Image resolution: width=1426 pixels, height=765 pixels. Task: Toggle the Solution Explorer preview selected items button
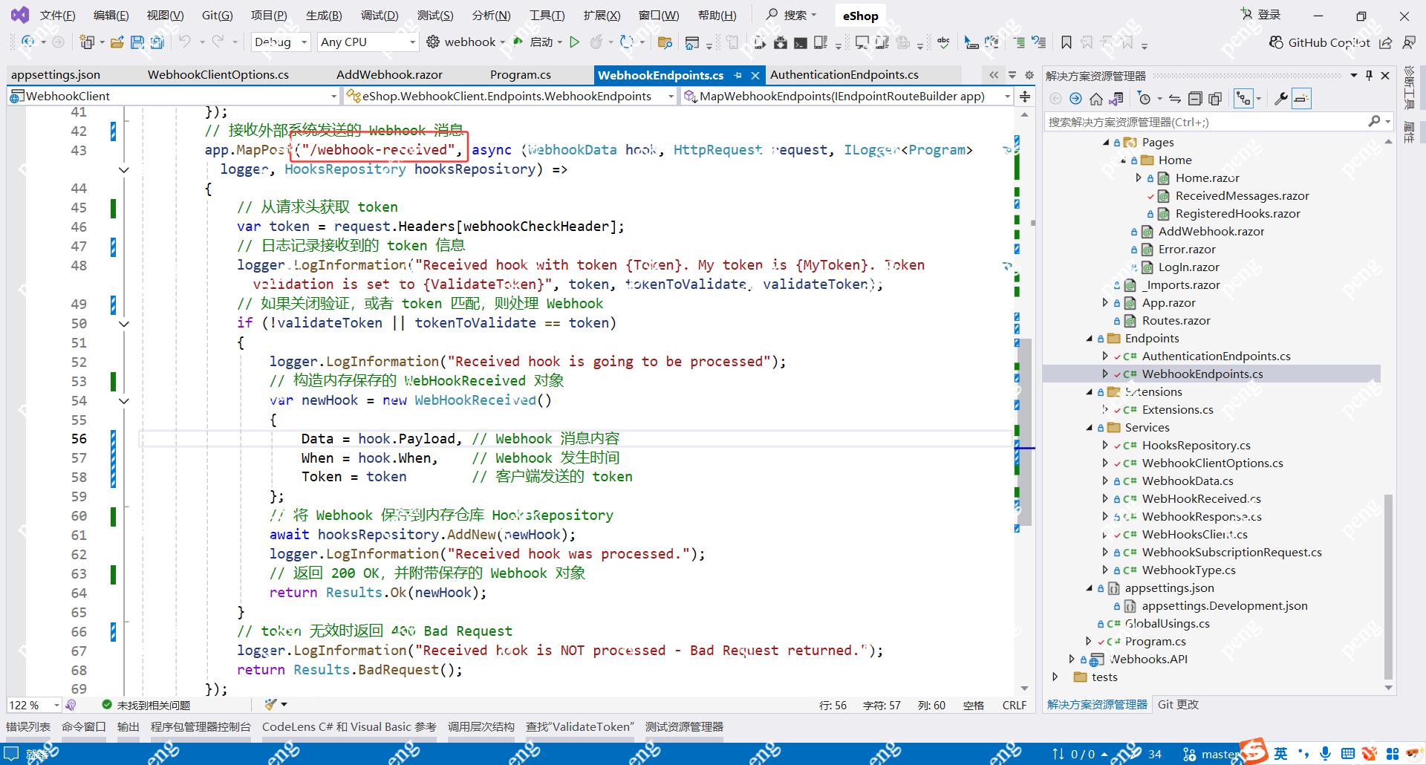click(x=1301, y=99)
